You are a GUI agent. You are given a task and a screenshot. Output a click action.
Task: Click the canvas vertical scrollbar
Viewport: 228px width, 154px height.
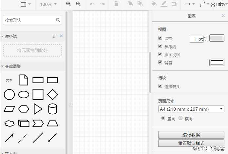point(150,72)
